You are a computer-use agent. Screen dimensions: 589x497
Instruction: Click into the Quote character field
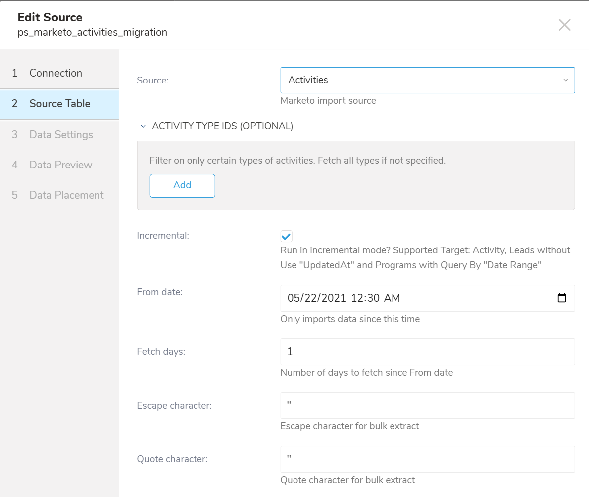pyautogui.click(x=427, y=459)
